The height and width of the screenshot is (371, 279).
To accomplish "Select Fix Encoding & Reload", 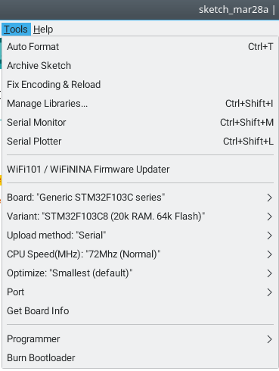I will [140, 85].
